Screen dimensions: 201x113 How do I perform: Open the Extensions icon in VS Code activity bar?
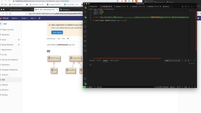[85, 31]
